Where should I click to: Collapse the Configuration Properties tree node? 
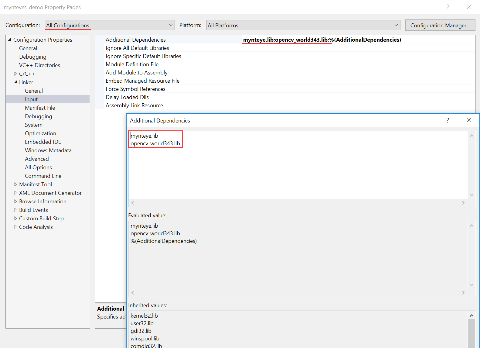[10, 40]
